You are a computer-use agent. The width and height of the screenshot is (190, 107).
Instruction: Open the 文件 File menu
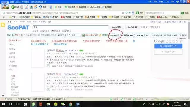point(150,2)
